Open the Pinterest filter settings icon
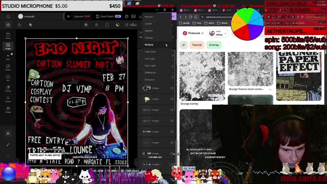The width and height of the screenshot is (327, 184). click(x=183, y=45)
